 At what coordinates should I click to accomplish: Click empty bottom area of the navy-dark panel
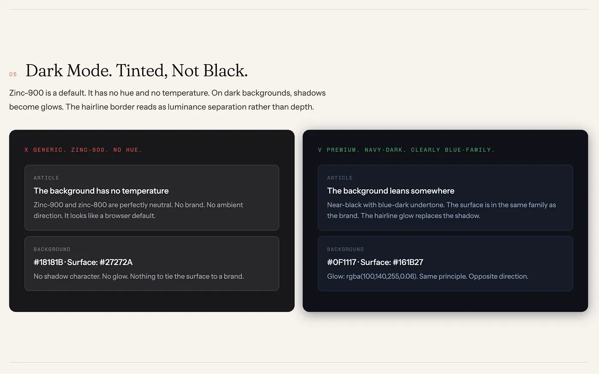click(x=445, y=301)
